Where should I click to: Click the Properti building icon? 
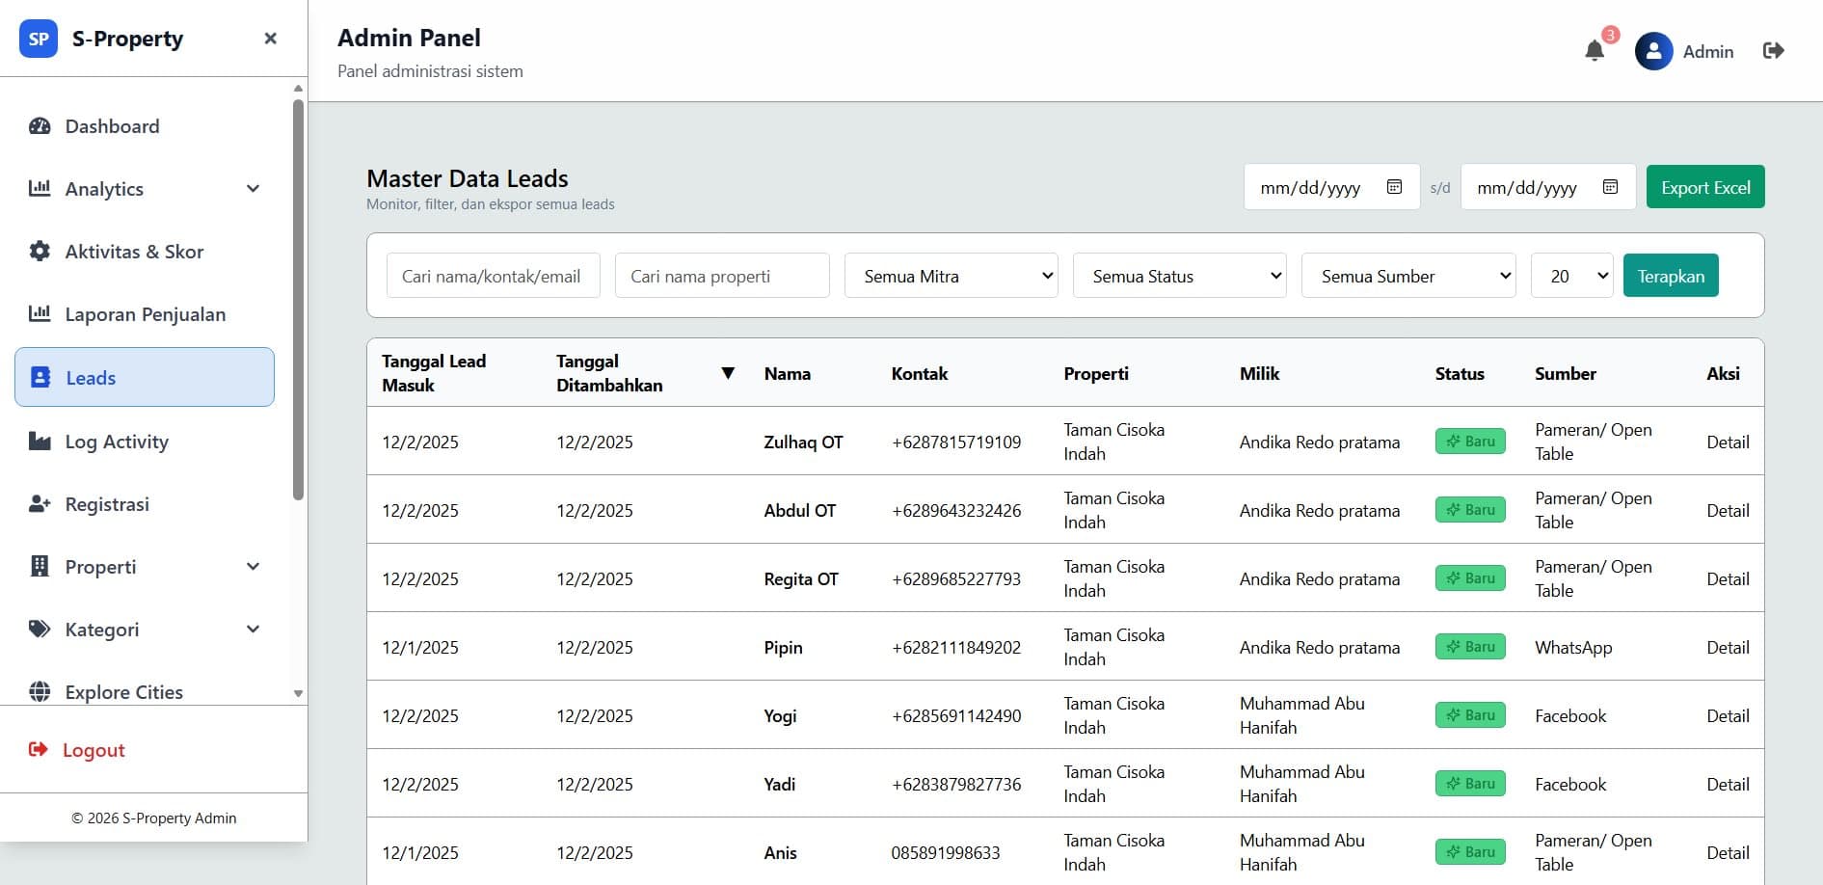click(x=40, y=567)
